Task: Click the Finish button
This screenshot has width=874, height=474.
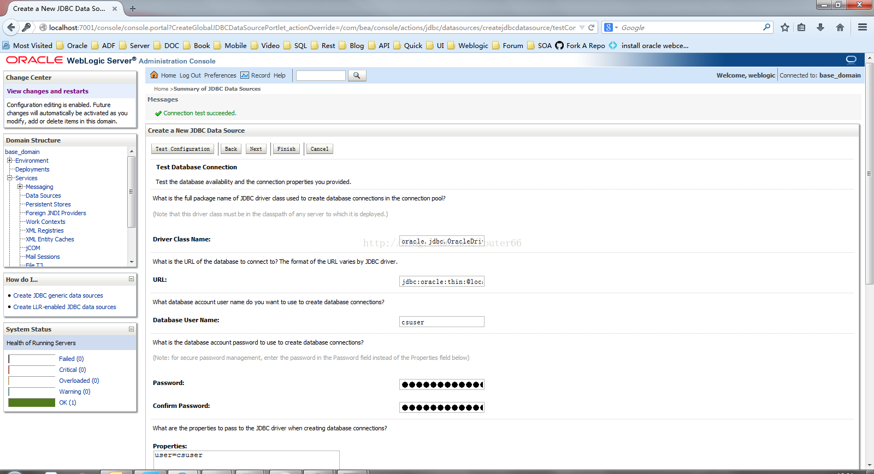Action: point(286,149)
